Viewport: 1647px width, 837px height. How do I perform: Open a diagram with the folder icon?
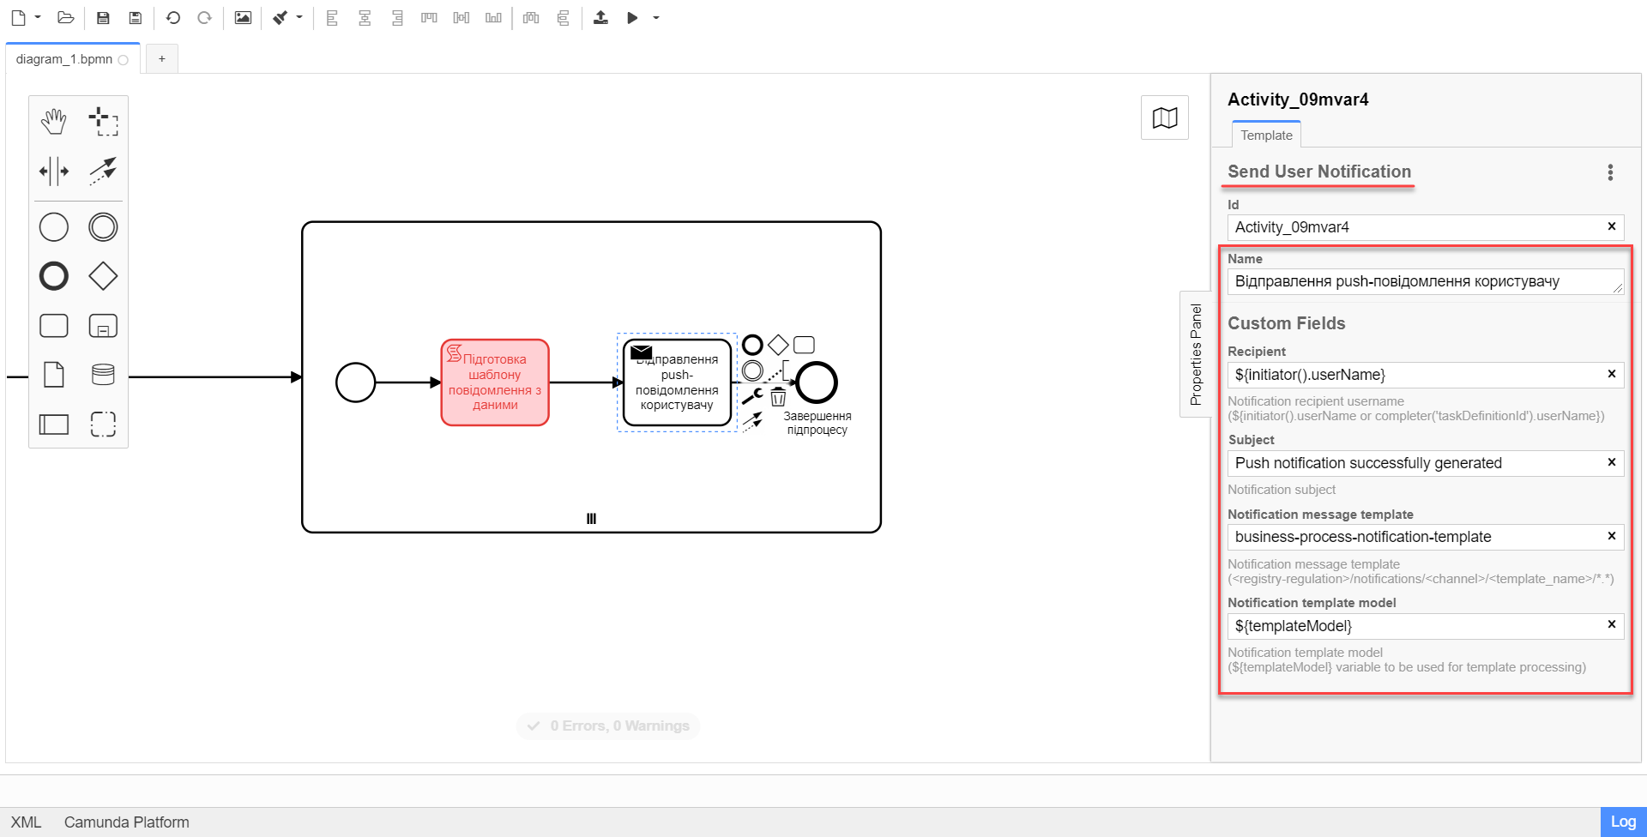[x=65, y=17]
